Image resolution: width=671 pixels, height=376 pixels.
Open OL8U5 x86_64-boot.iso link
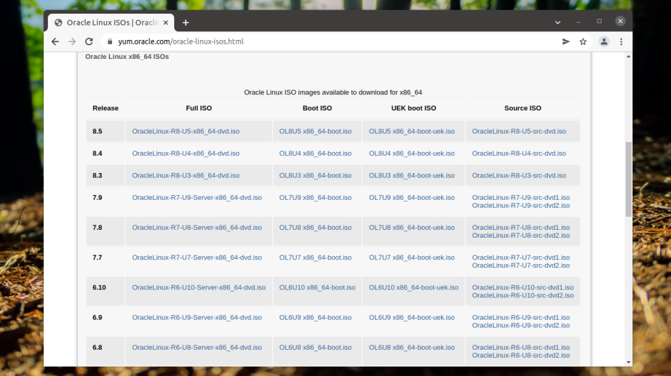coord(315,131)
